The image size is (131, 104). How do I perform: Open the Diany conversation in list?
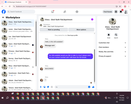(18, 23)
